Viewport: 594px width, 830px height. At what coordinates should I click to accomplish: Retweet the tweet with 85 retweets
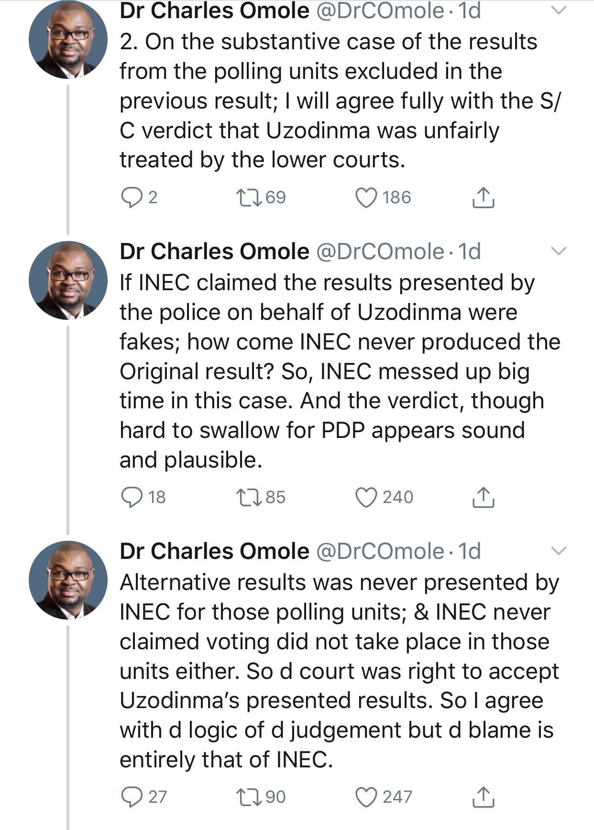pyautogui.click(x=249, y=497)
